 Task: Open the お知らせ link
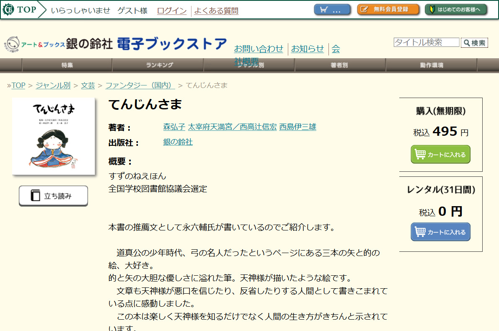[x=307, y=49]
